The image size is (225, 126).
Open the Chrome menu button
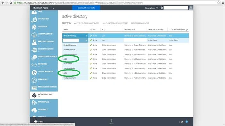[x=223, y=3]
